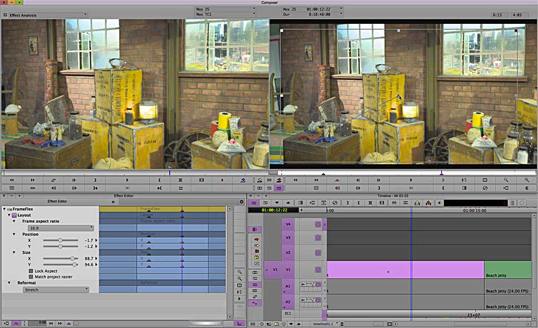Click the Remove Effect icon in timeline toolbar
This screenshot has height=328, width=538.
tap(335, 203)
